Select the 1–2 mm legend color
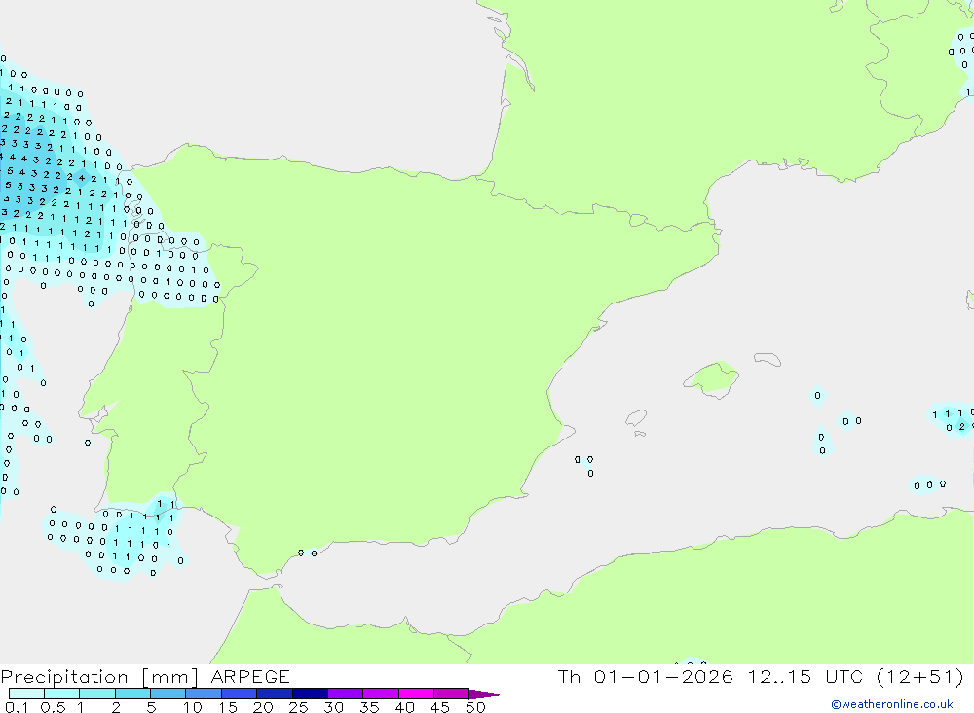The width and height of the screenshot is (974, 713). coord(96,694)
